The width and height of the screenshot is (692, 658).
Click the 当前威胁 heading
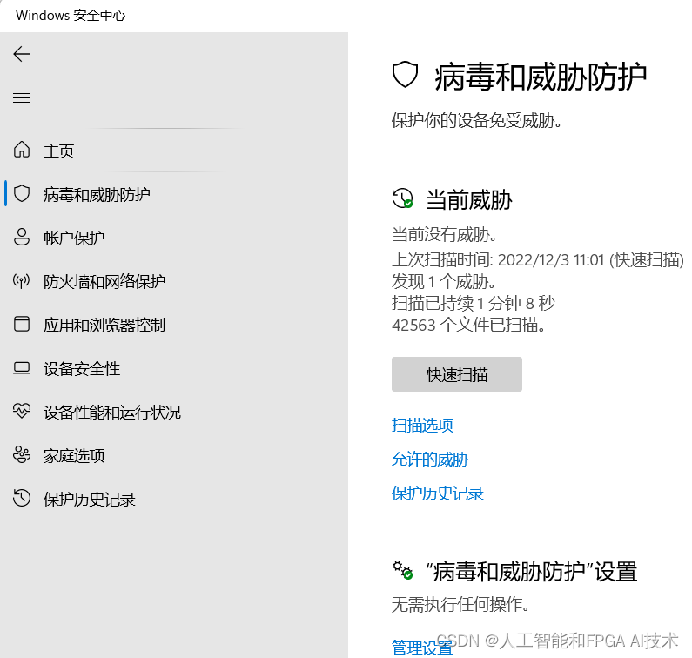[x=468, y=200]
